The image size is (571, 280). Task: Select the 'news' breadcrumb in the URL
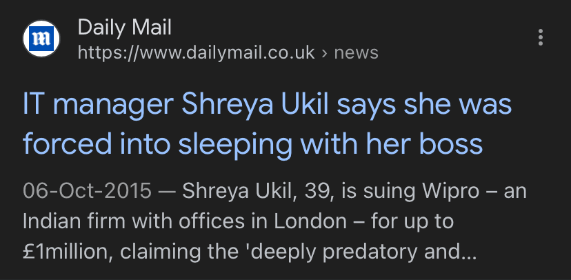(356, 52)
